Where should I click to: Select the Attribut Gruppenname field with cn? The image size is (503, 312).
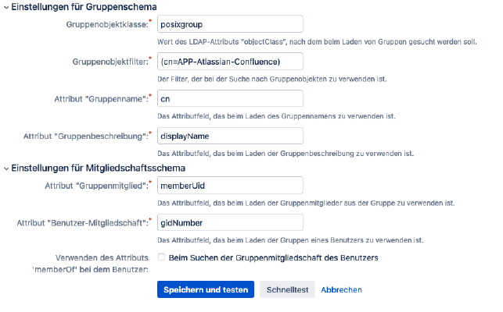point(230,98)
